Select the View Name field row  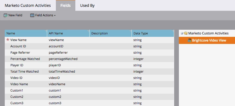tap(89, 40)
